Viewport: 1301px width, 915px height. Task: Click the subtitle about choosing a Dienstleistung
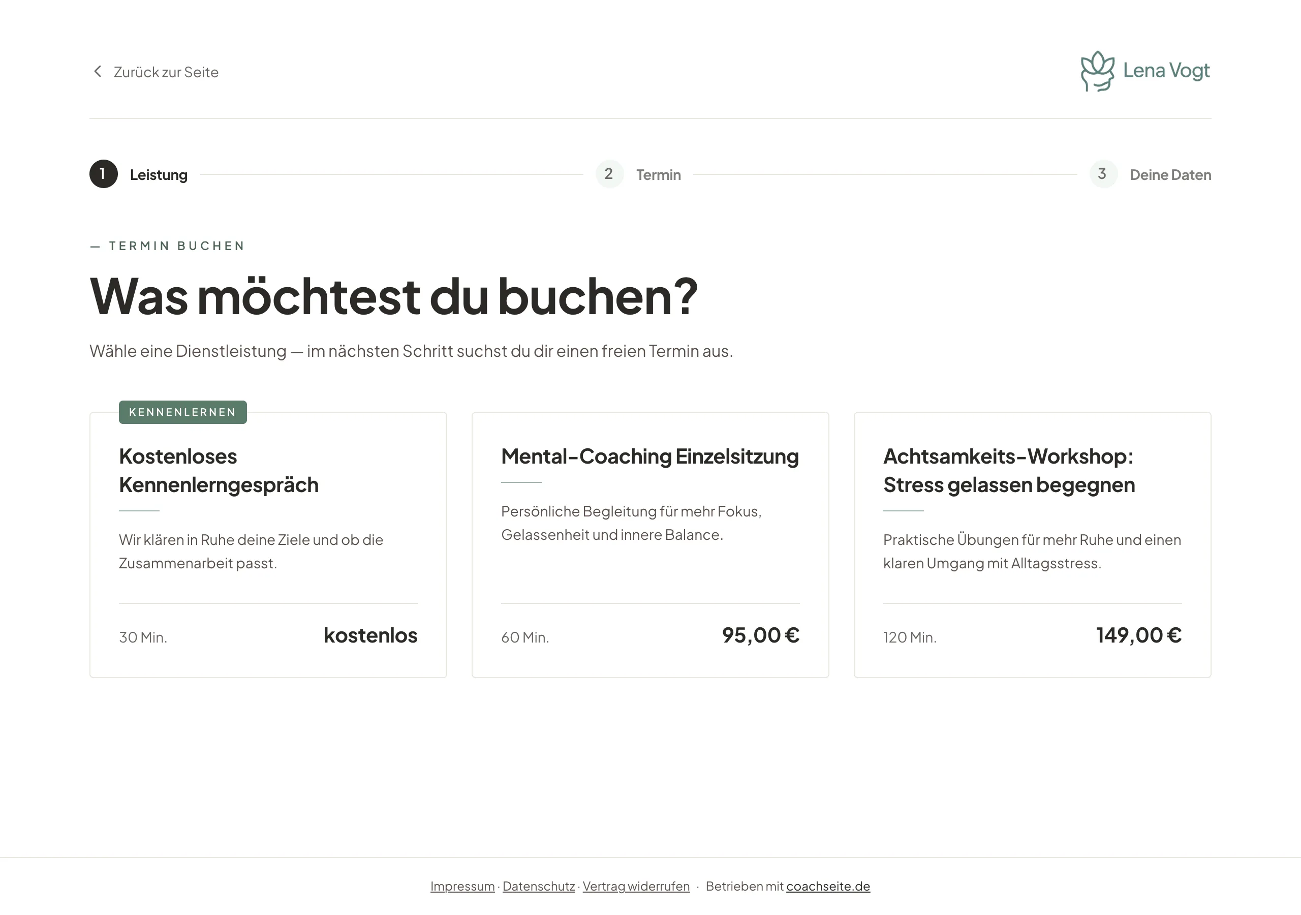[x=411, y=351]
